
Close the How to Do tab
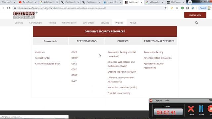(x=120, y=2)
